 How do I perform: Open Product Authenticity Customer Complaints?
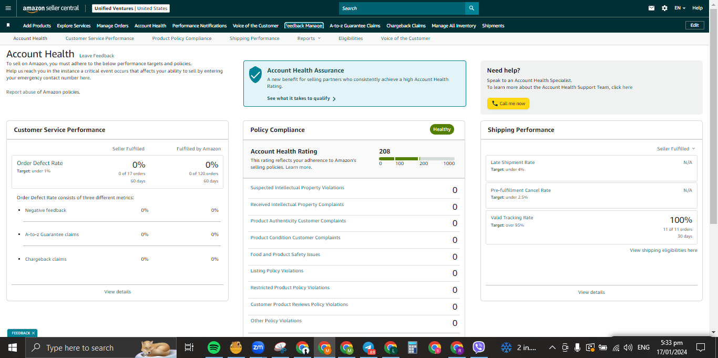(x=298, y=221)
